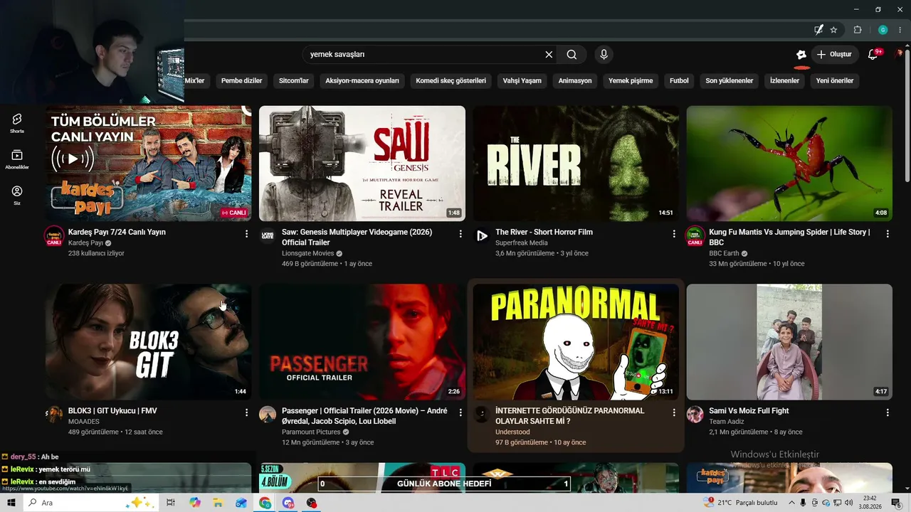Open the weather widget showing 21°C

[740, 503]
